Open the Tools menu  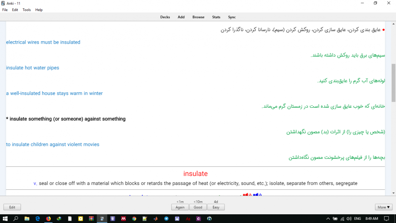27,10
